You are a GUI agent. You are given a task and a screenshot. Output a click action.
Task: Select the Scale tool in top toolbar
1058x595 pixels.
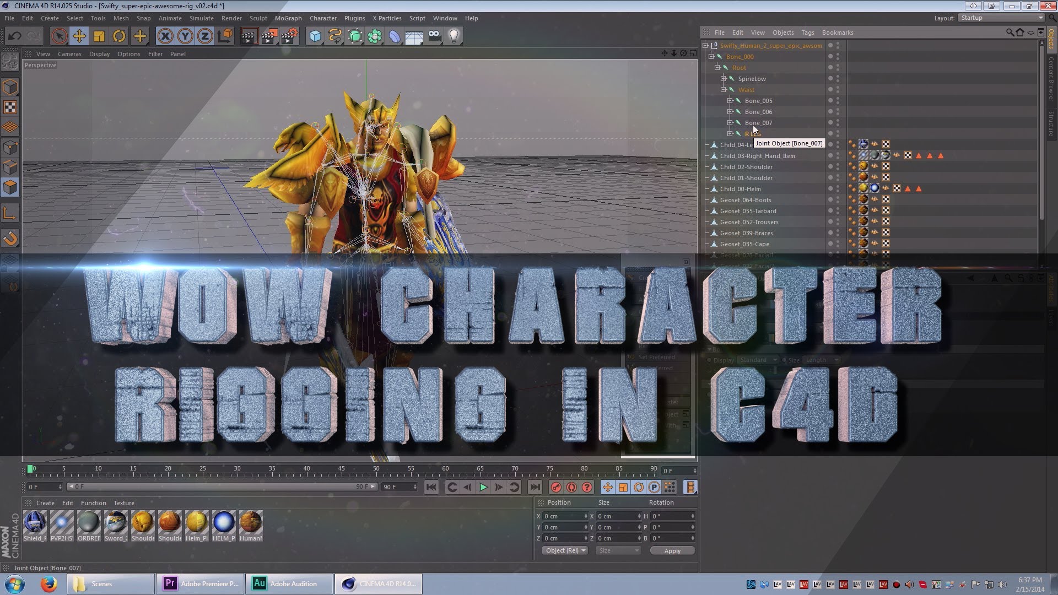click(x=99, y=36)
